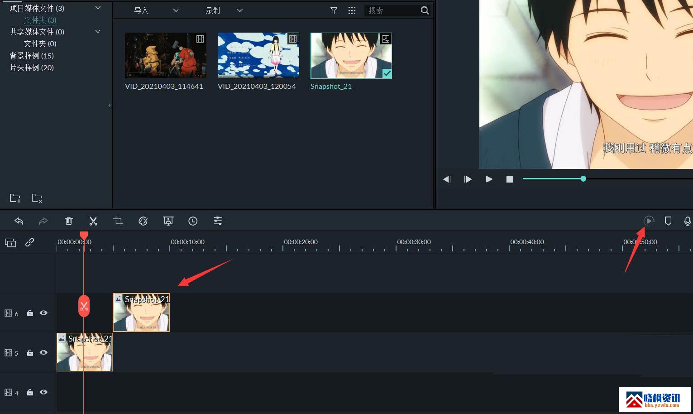Image resolution: width=693 pixels, height=414 pixels.
Task: Hide track 6 with eye icon
Action: point(43,313)
